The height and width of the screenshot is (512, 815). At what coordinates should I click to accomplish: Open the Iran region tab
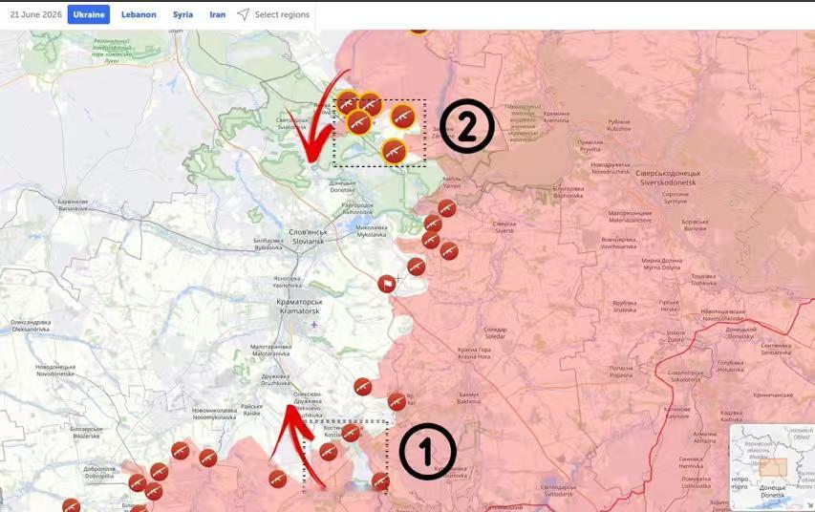coord(217,14)
